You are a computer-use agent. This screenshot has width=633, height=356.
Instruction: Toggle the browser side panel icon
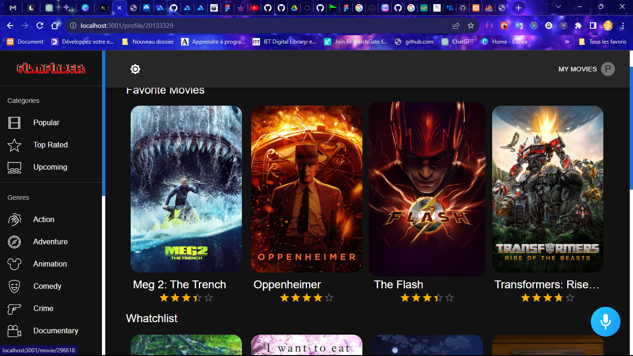point(593,26)
